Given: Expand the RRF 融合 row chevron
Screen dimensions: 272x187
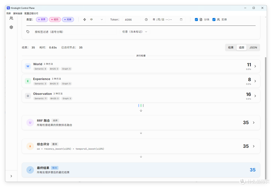Looking at the screenshot, I should pos(254,122).
